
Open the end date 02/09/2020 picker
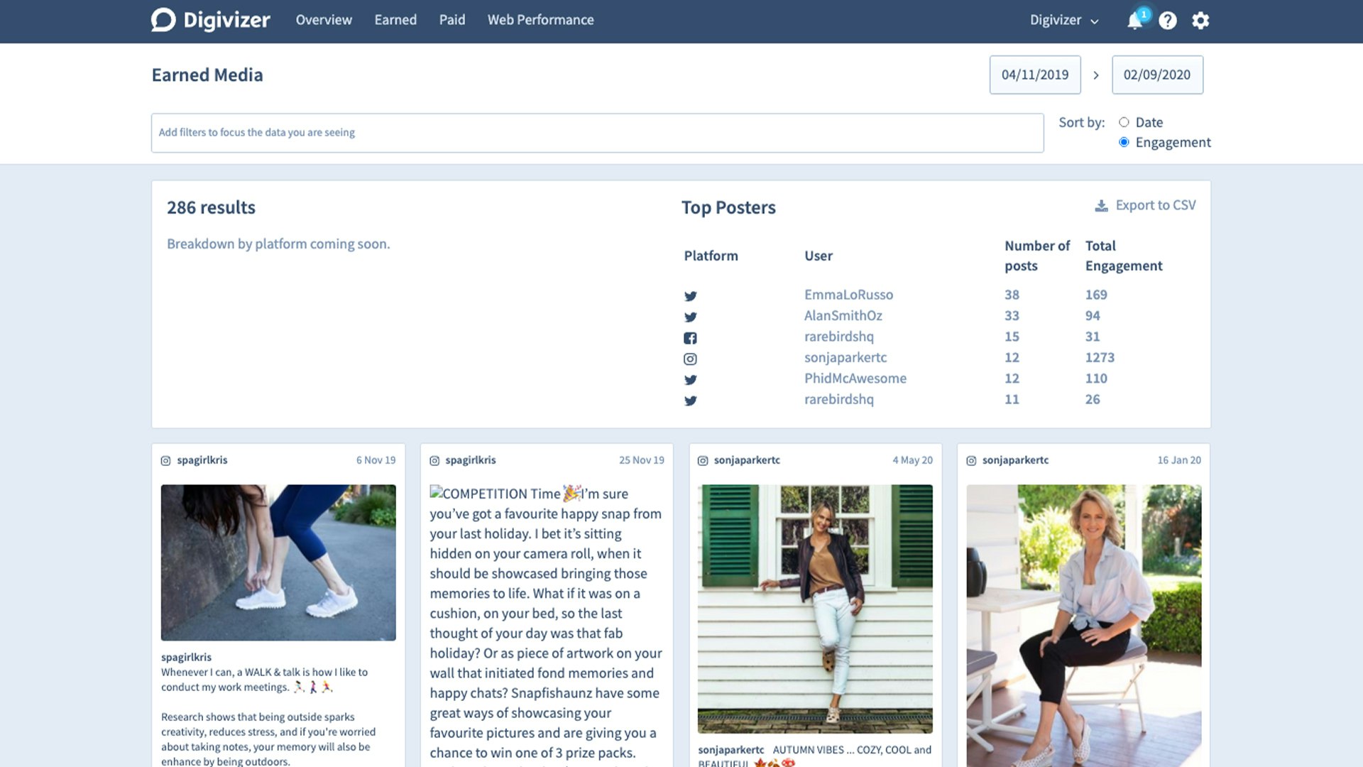coord(1157,75)
